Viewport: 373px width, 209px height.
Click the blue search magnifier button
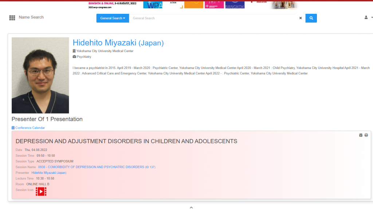311,18
